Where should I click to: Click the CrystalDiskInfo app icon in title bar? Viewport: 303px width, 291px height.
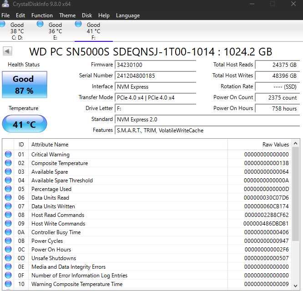[x=5, y=4]
